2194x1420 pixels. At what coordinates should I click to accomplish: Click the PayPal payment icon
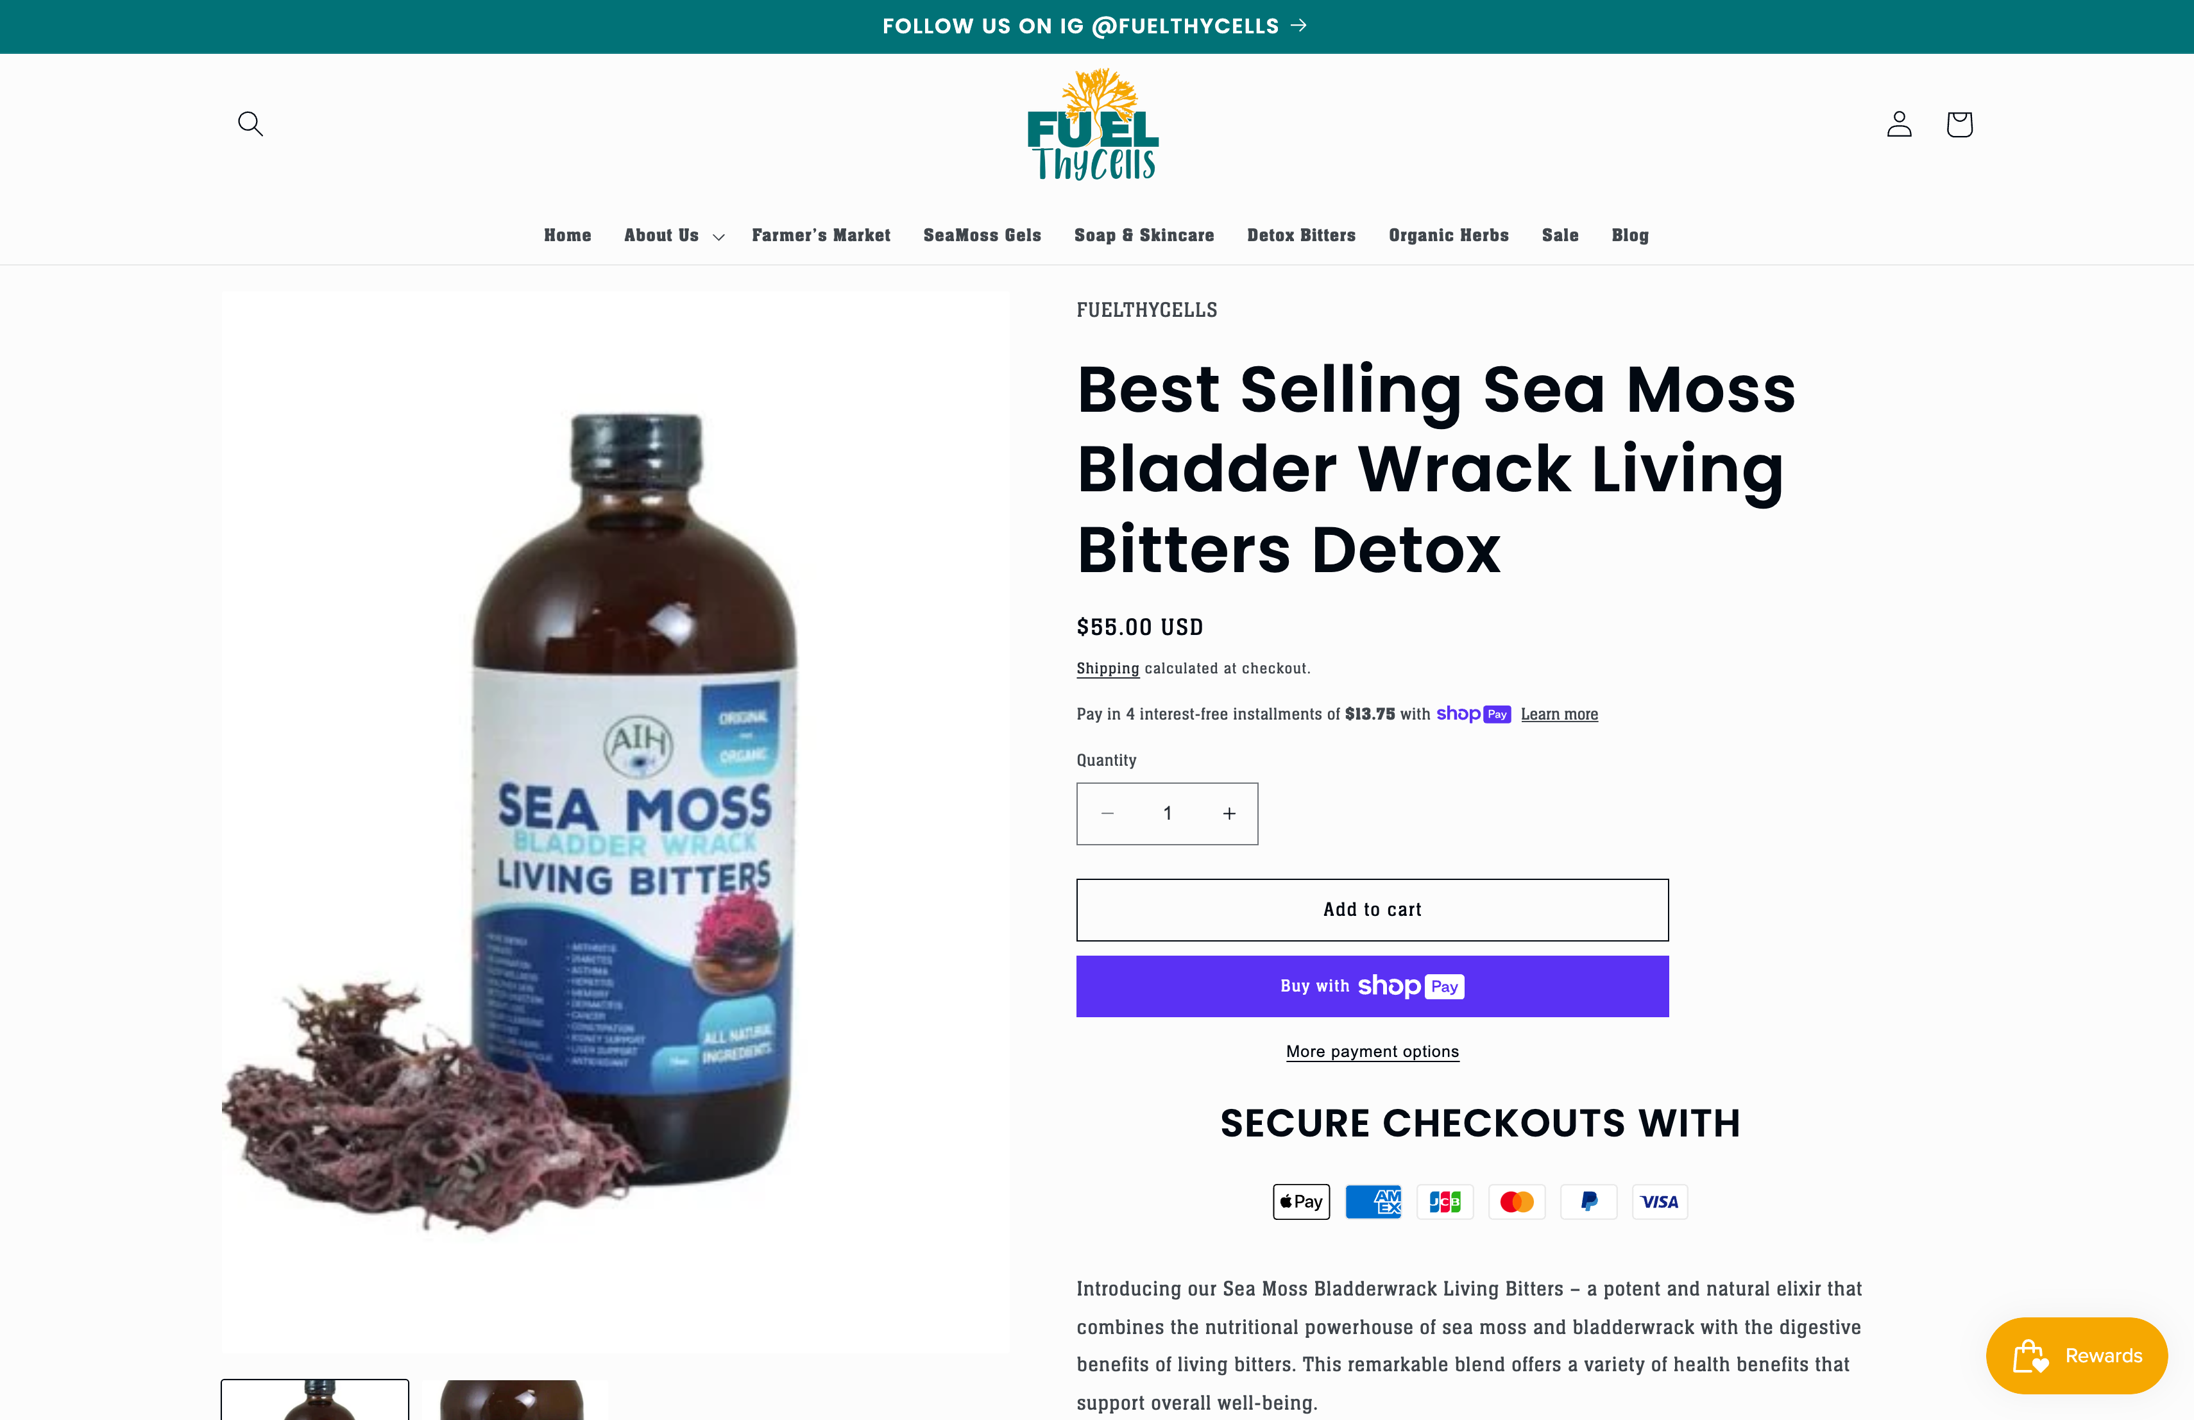click(x=1588, y=1201)
